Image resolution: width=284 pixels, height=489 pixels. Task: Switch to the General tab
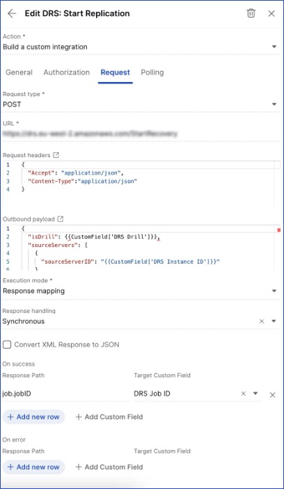[x=19, y=72]
